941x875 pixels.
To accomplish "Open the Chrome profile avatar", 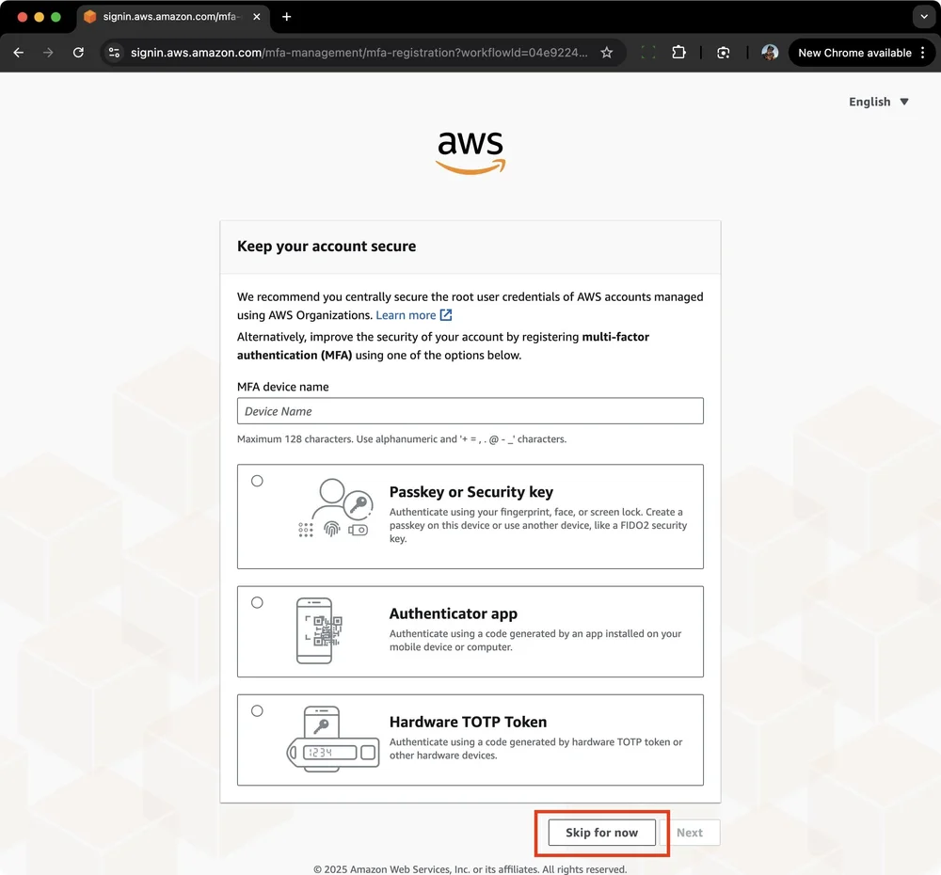I will pyautogui.click(x=770, y=53).
